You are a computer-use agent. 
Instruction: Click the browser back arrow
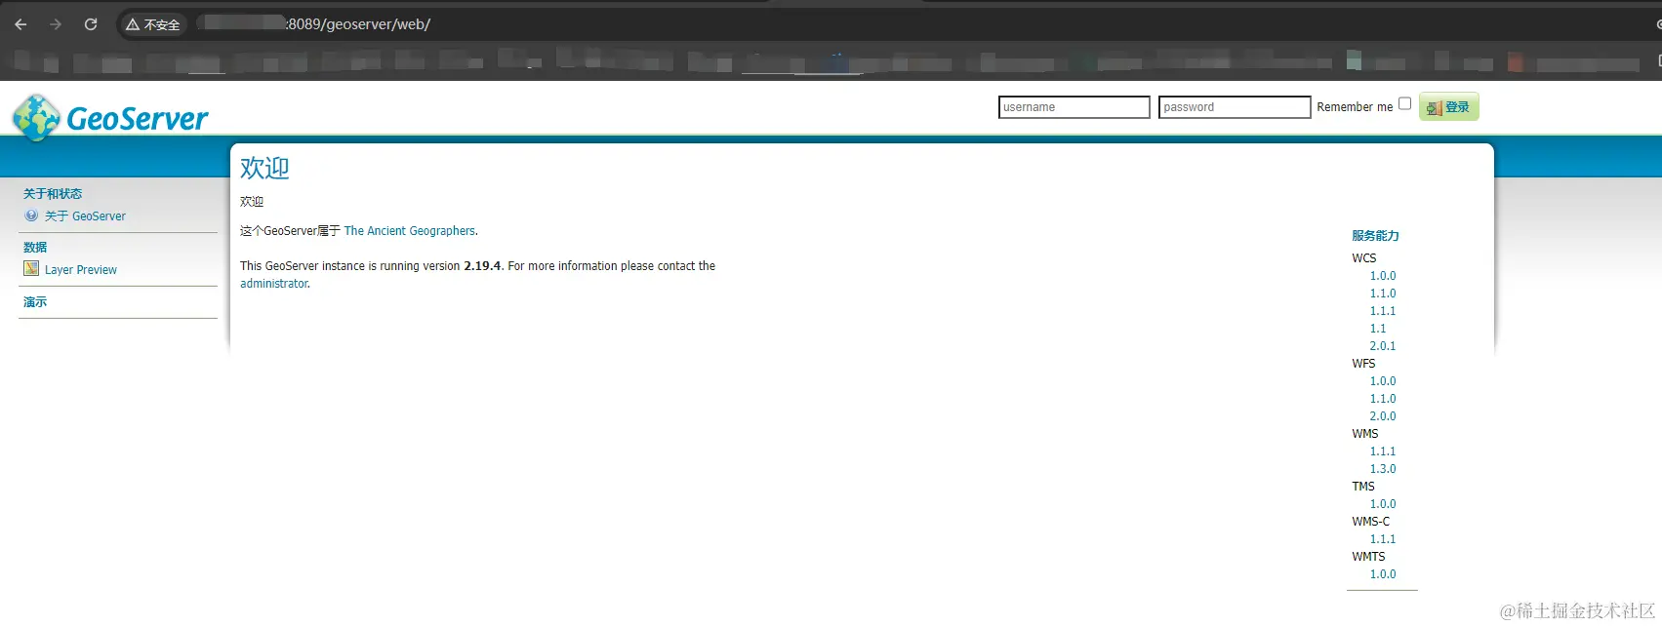[x=20, y=24]
